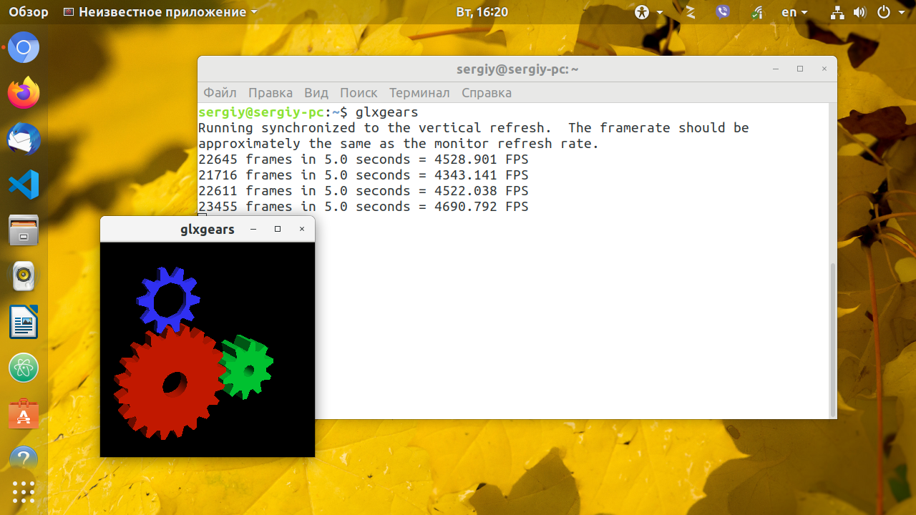Maximize the terminal window

[800, 69]
